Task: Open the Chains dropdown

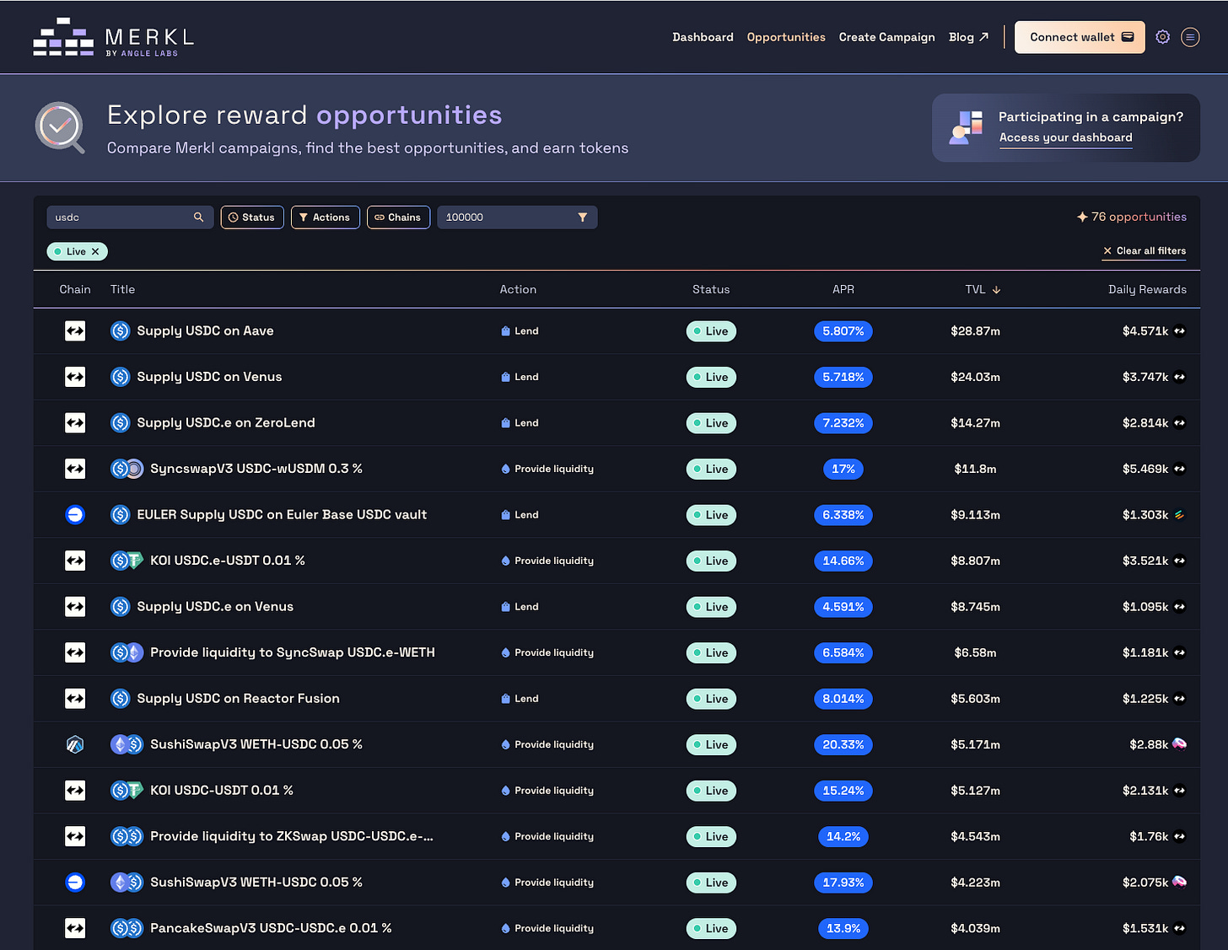Action: [398, 217]
